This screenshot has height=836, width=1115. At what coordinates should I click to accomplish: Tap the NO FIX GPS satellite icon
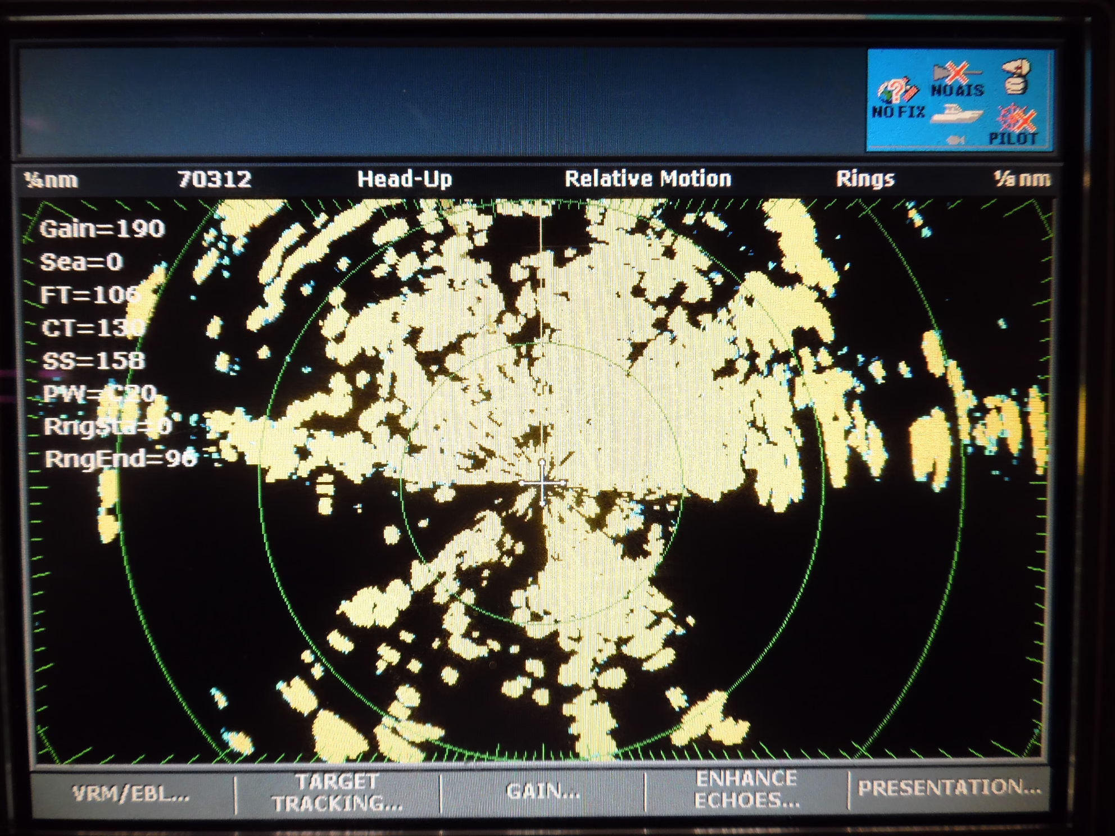pos(898,98)
